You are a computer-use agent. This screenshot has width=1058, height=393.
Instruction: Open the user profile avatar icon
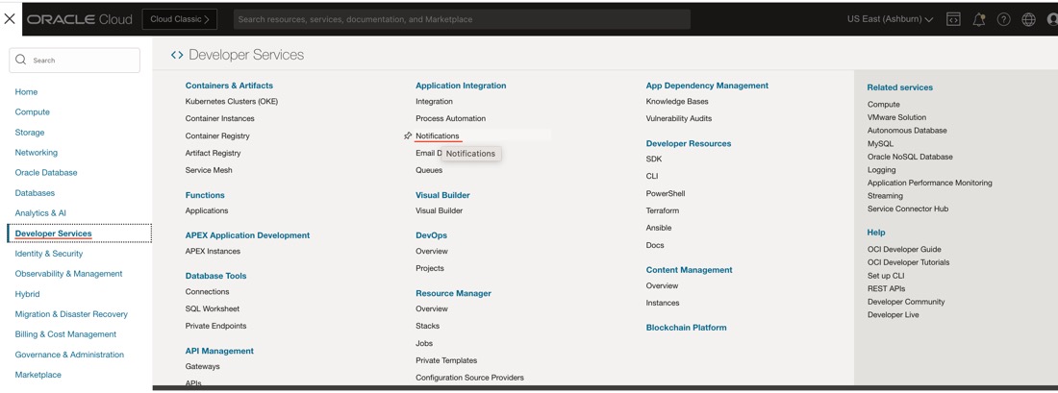pos(1051,19)
